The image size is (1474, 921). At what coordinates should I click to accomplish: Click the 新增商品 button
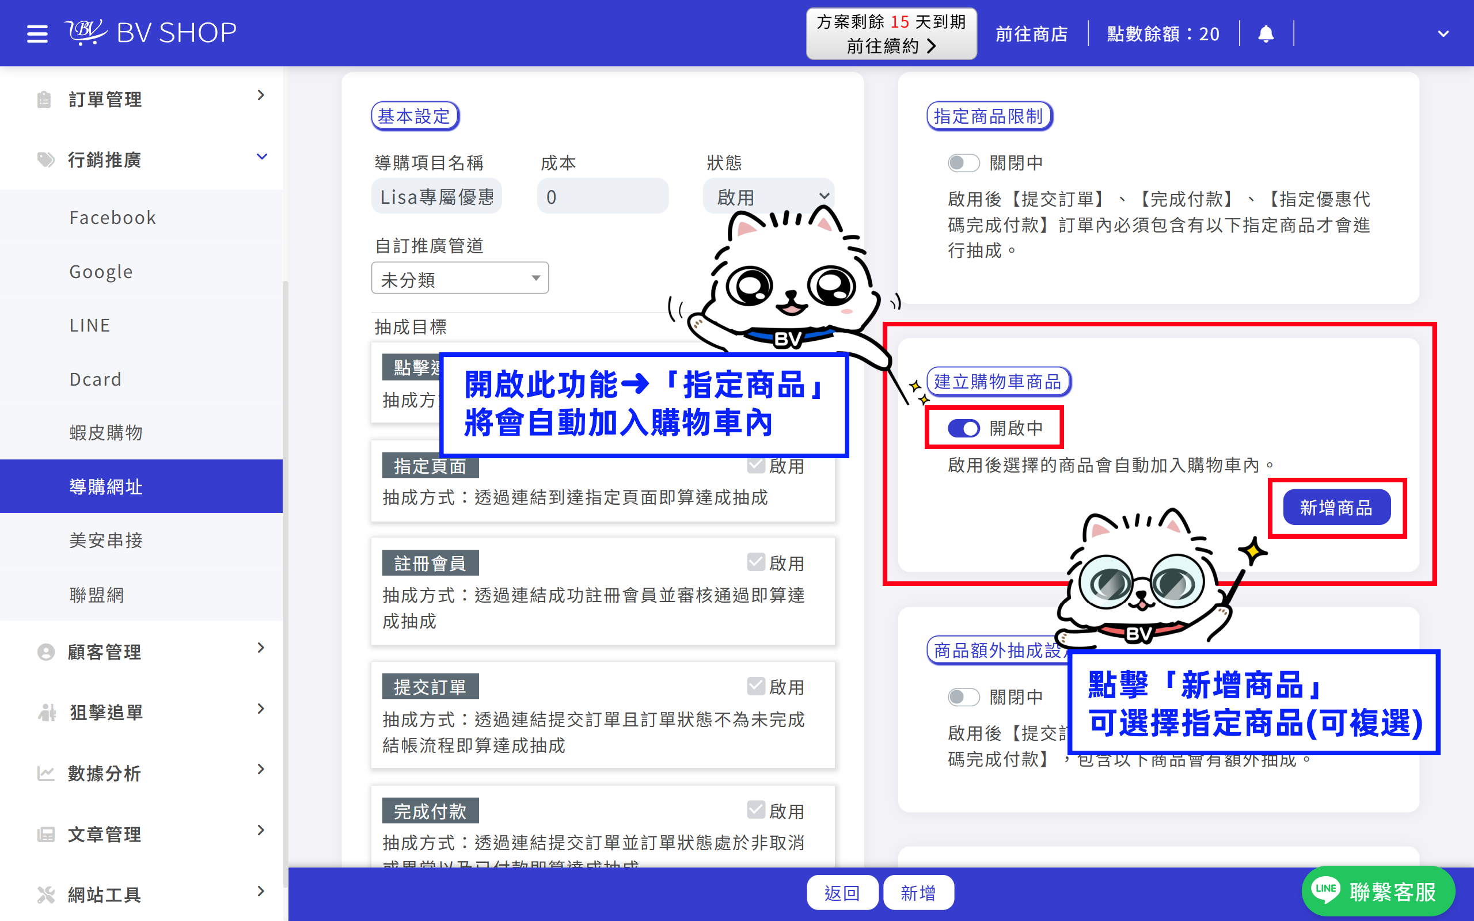[1336, 507]
